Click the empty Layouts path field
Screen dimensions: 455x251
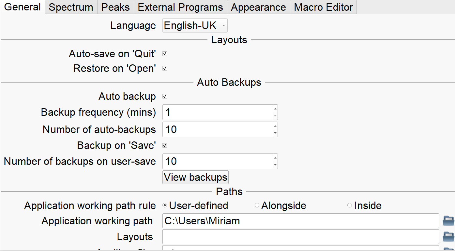[300, 237]
